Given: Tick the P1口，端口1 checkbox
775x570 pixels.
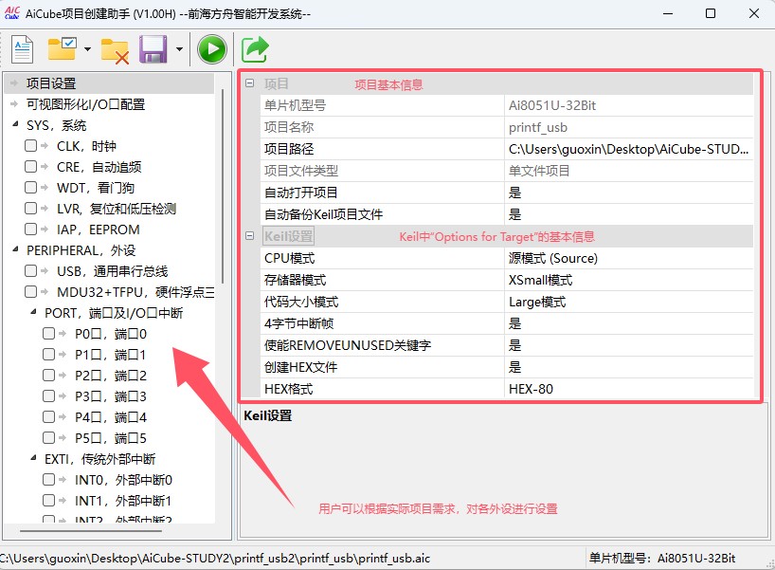Looking at the screenshot, I should [x=49, y=354].
